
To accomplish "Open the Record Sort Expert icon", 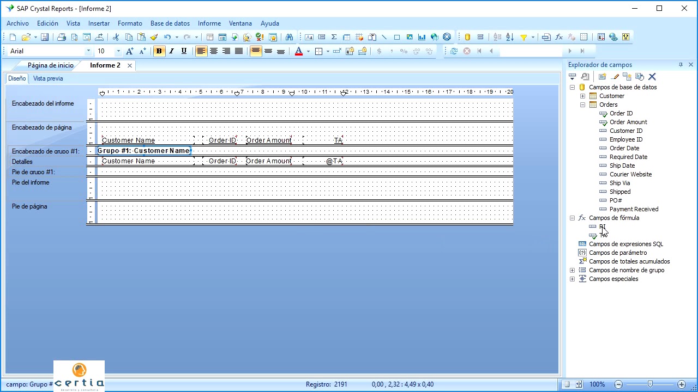I will [510, 37].
